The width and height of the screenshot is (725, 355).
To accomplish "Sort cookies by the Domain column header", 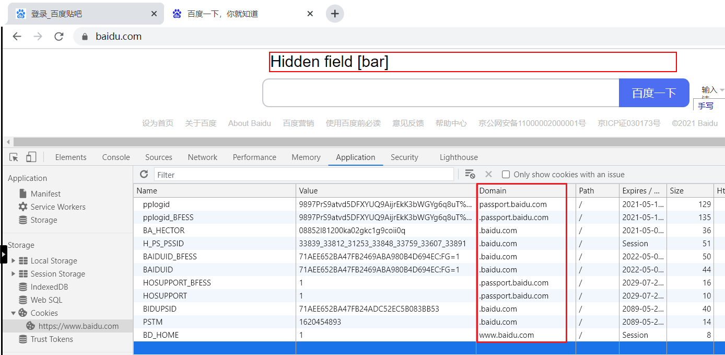I will pos(525,190).
